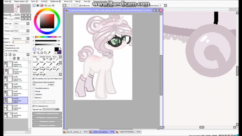The height and width of the screenshot is (136, 242).
Task: Select the Eyedropper tool
Action: (49, 53)
